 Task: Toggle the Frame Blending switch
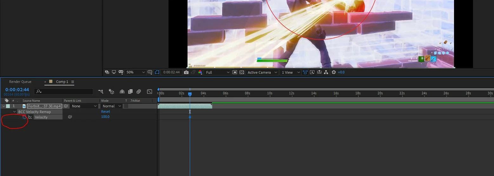point(130,91)
